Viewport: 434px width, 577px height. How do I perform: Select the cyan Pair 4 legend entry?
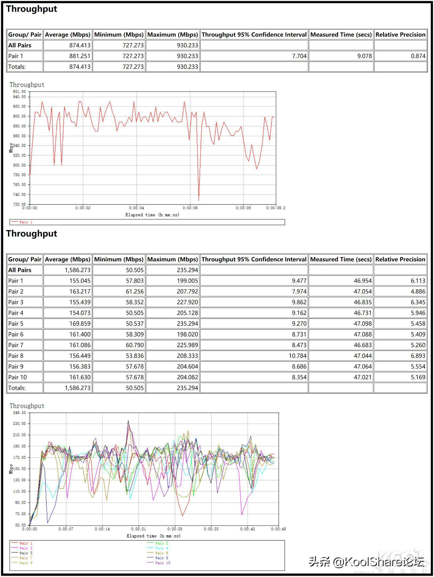click(161, 548)
